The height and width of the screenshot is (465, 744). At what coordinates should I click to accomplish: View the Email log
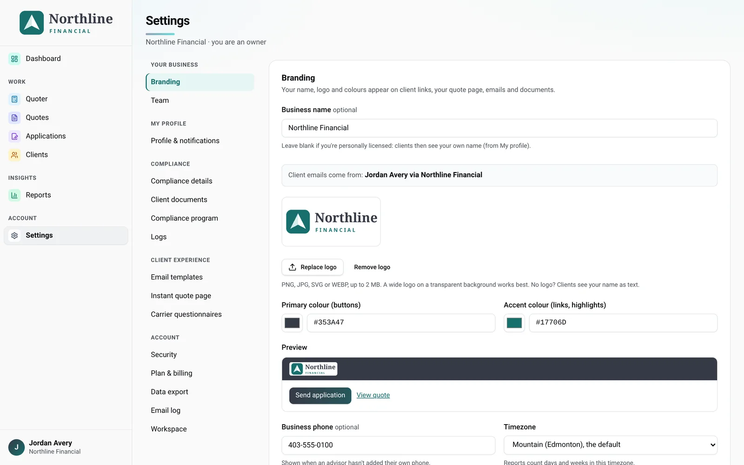coord(200,411)
